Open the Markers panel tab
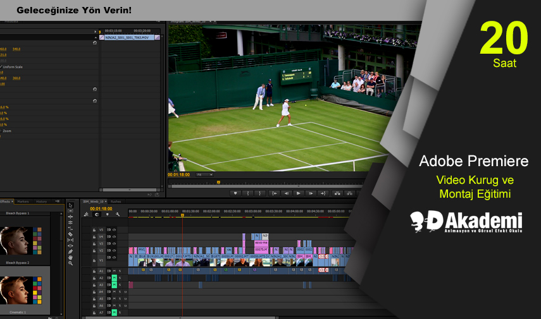This screenshot has width=541, height=319. (23, 202)
